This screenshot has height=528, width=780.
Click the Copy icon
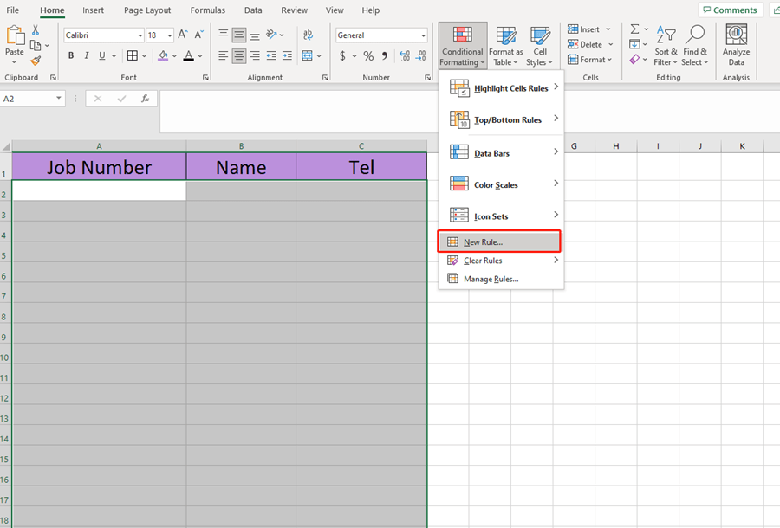coord(36,46)
